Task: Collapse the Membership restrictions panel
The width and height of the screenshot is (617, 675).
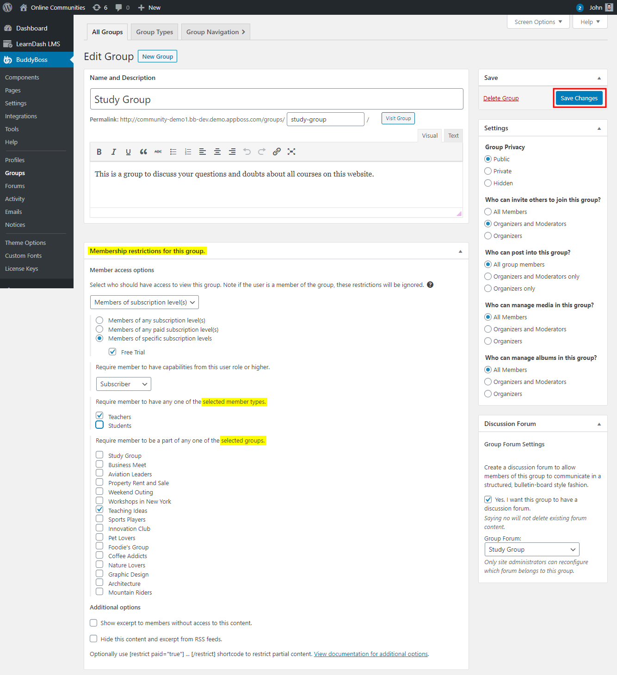Action: [460, 251]
